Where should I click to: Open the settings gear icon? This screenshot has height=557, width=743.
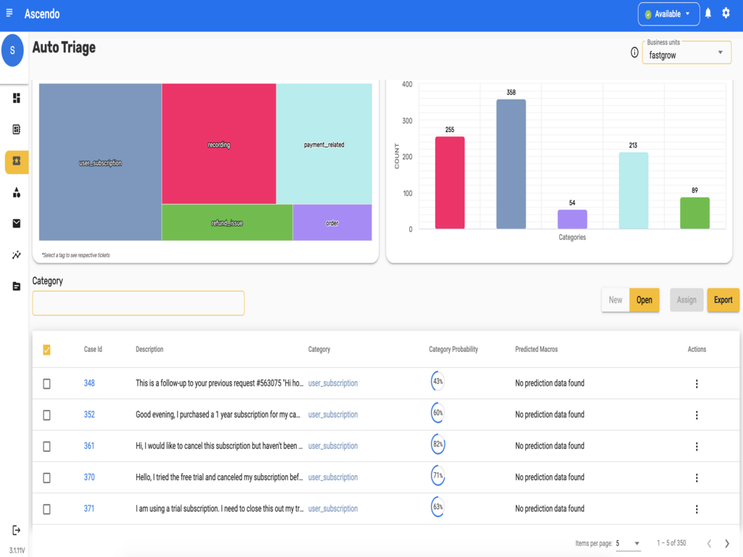726,14
